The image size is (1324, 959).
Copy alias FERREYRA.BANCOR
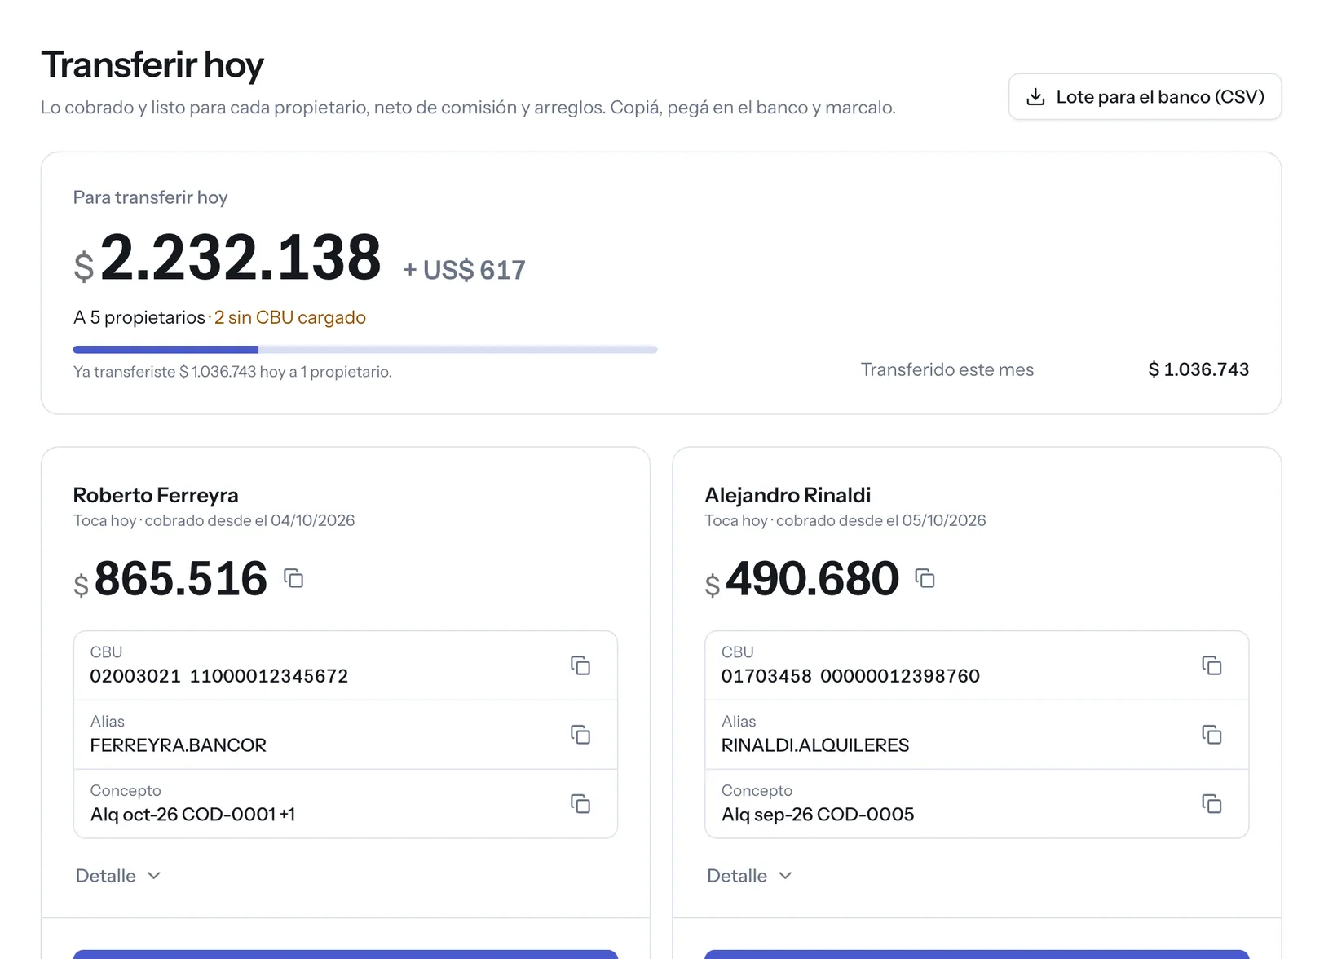point(580,735)
